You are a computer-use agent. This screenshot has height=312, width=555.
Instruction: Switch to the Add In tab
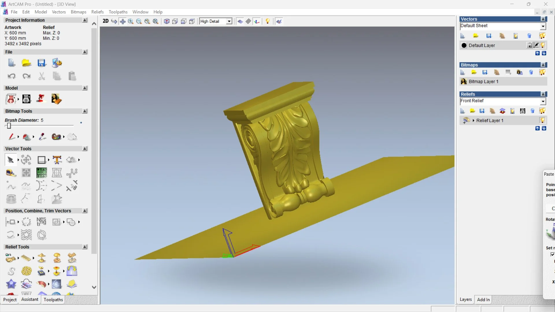point(483,300)
